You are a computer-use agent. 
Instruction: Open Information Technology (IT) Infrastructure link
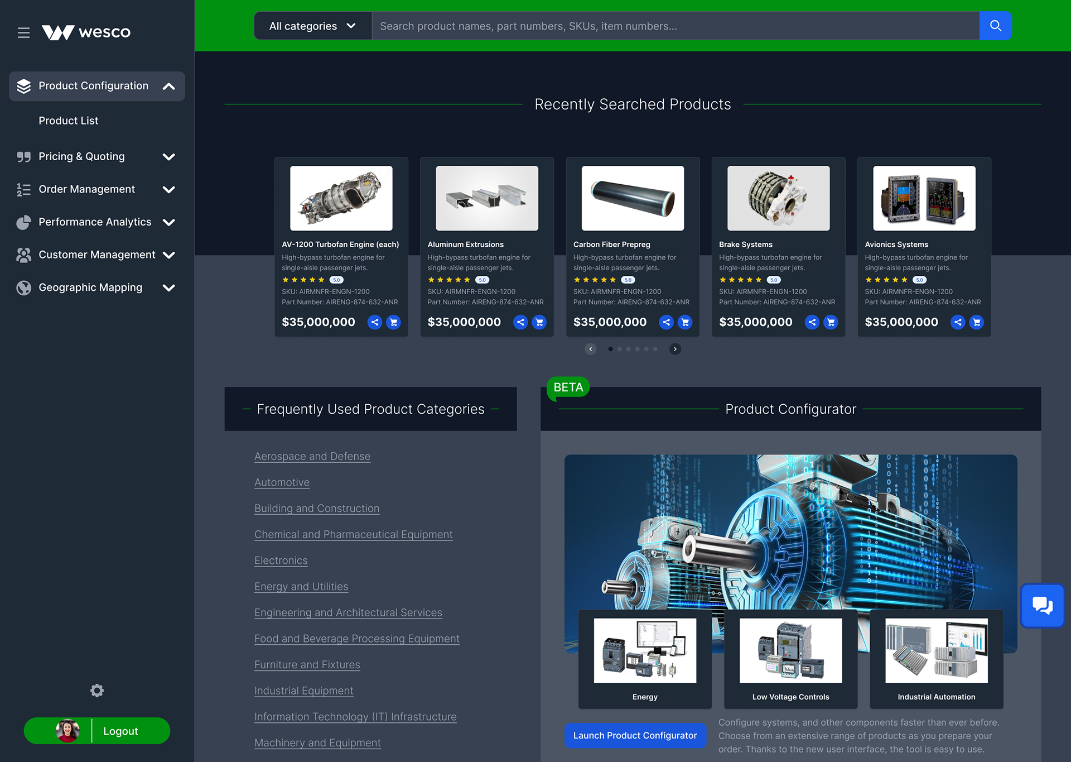tap(355, 717)
